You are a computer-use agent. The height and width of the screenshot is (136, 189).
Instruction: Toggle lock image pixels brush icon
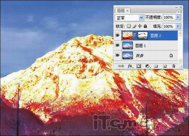point(134,26)
